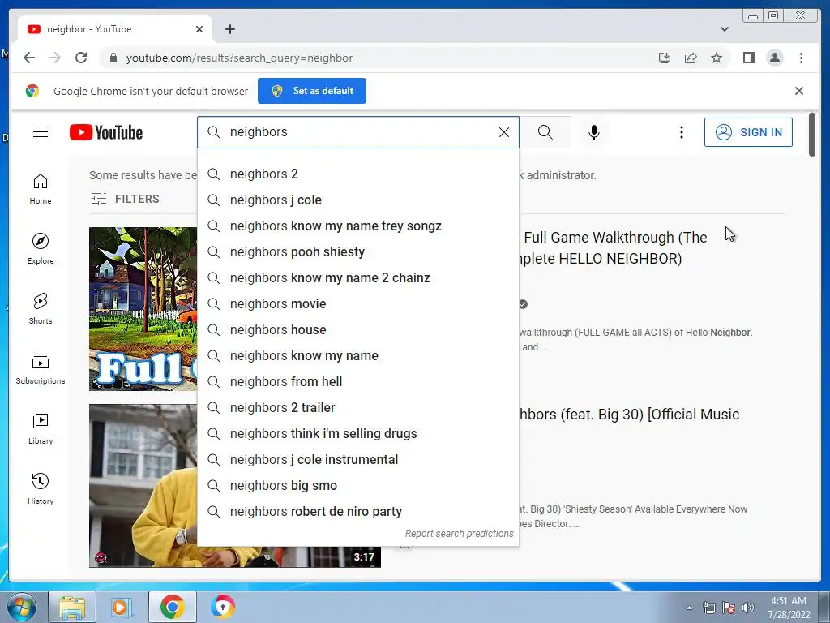Image resolution: width=830 pixels, height=623 pixels.
Task: Open Chrome's three-dot menu
Action: [801, 58]
